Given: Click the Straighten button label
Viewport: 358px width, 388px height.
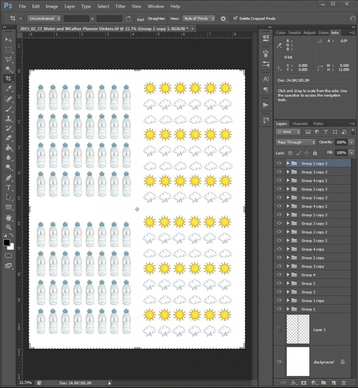Looking at the screenshot, I should pos(156,19).
